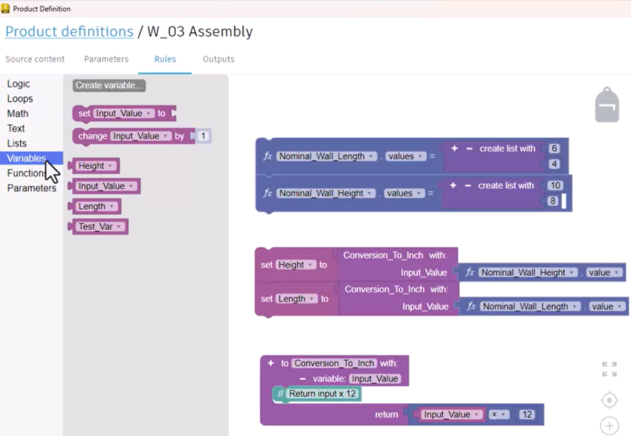The height and width of the screenshot is (436, 631).
Task: Open the Height variable block dropdown in toolbox
Action: click(96, 166)
